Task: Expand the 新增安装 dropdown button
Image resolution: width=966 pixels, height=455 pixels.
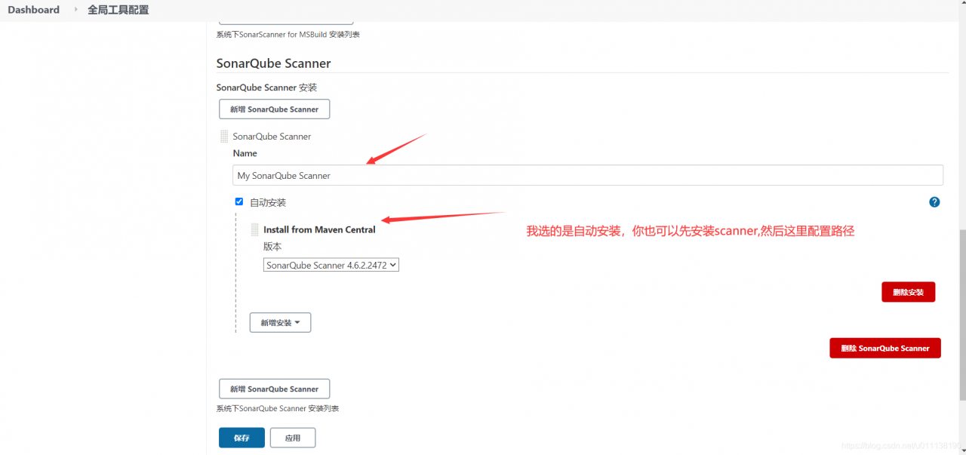Action: (x=280, y=323)
